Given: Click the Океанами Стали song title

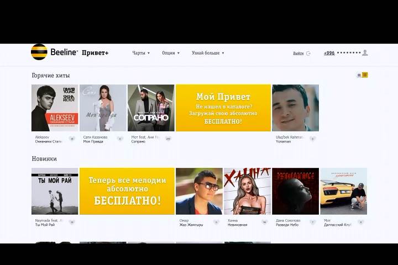Looking at the screenshot, I should (49, 141).
